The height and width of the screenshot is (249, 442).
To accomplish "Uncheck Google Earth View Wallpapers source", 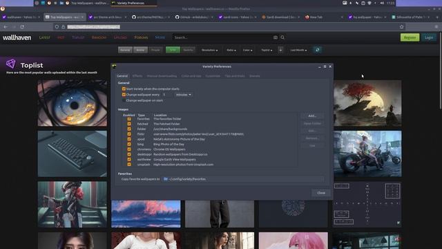I will [x=129, y=160].
